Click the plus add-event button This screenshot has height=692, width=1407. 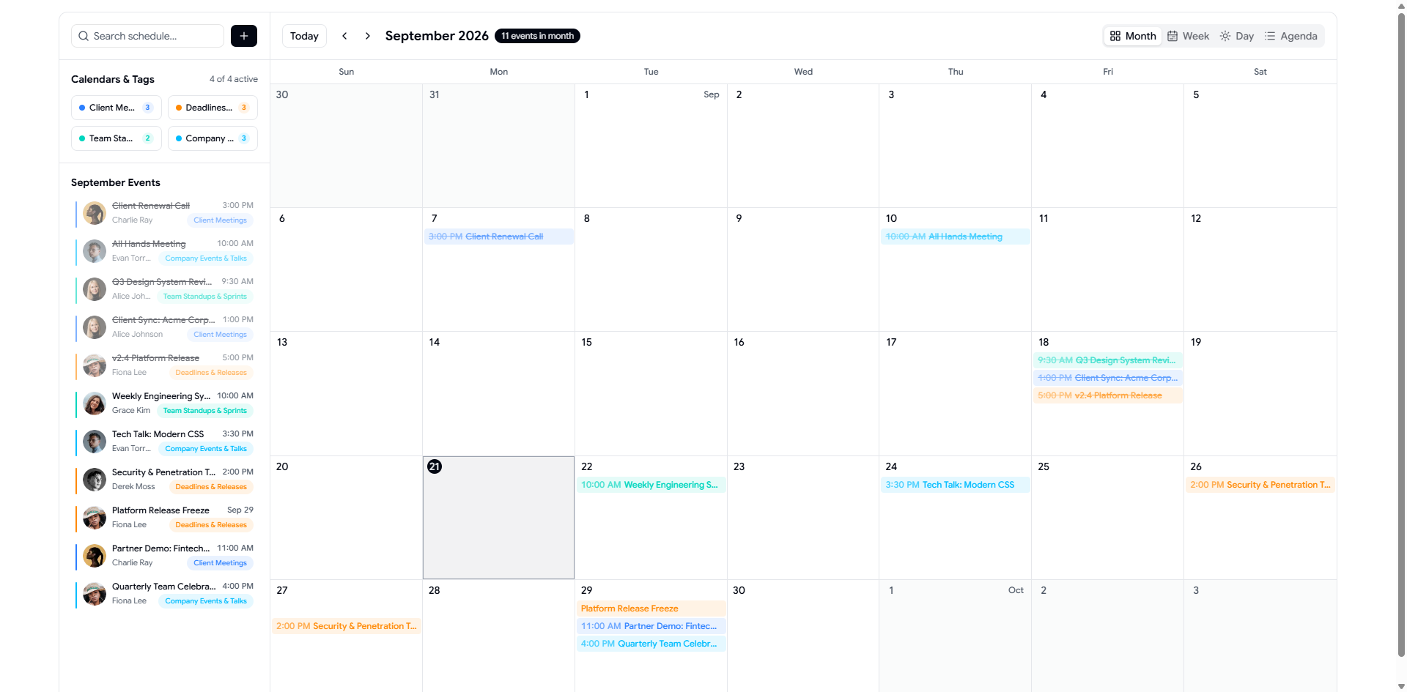click(x=243, y=36)
